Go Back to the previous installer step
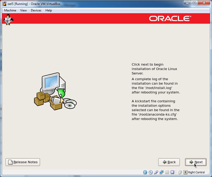This screenshot has height=177, width=212. (169, 162)
